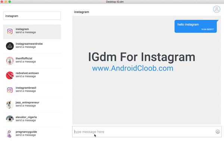224x142 pixels.
Task: Open chat with instagrambrasil
Action: click(32, 90)
